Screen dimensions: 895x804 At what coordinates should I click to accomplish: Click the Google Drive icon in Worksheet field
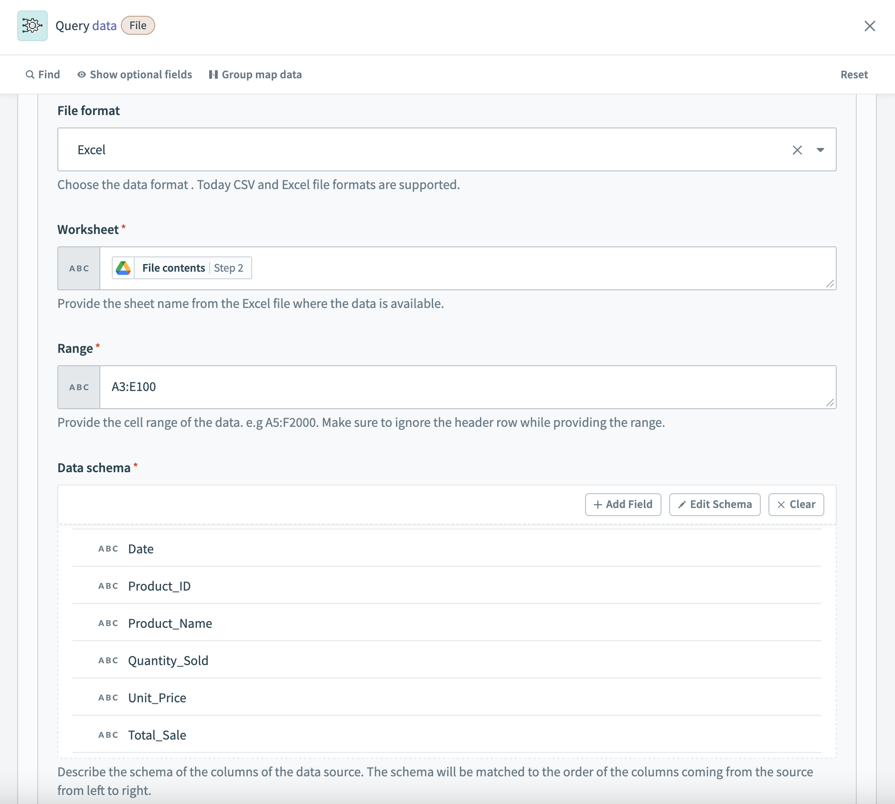(124, 268)
